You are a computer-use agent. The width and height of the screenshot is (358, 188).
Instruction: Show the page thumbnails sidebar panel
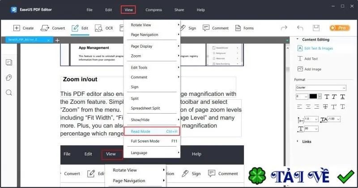9,62
